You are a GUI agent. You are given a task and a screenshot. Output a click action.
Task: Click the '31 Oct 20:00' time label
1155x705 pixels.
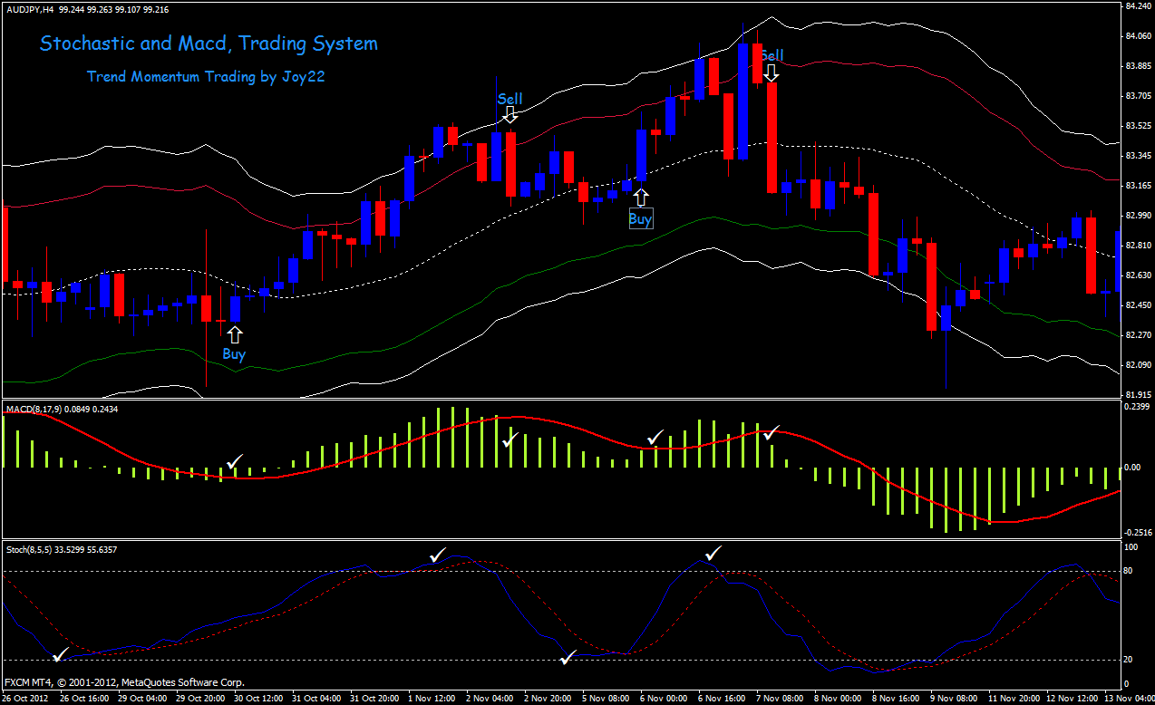376,699
